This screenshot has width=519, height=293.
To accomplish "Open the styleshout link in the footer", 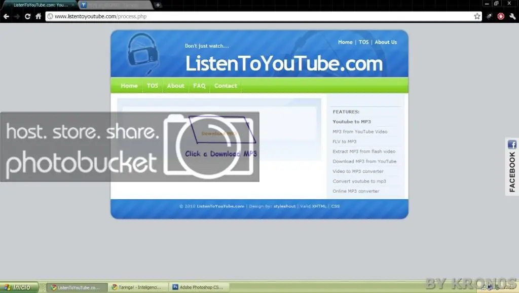I will (284, 206).
